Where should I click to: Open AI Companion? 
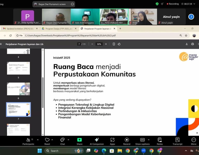(97, 142)
